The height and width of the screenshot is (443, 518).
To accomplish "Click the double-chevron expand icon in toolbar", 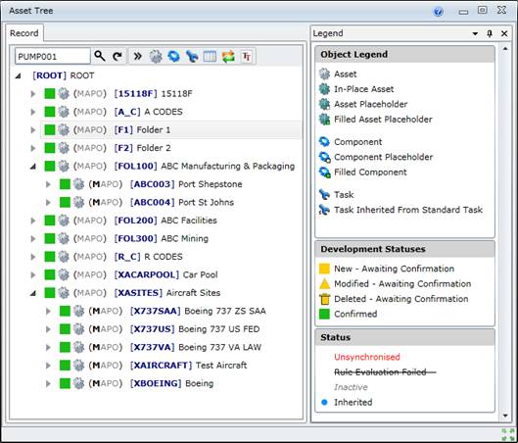I will coord(137,57).
